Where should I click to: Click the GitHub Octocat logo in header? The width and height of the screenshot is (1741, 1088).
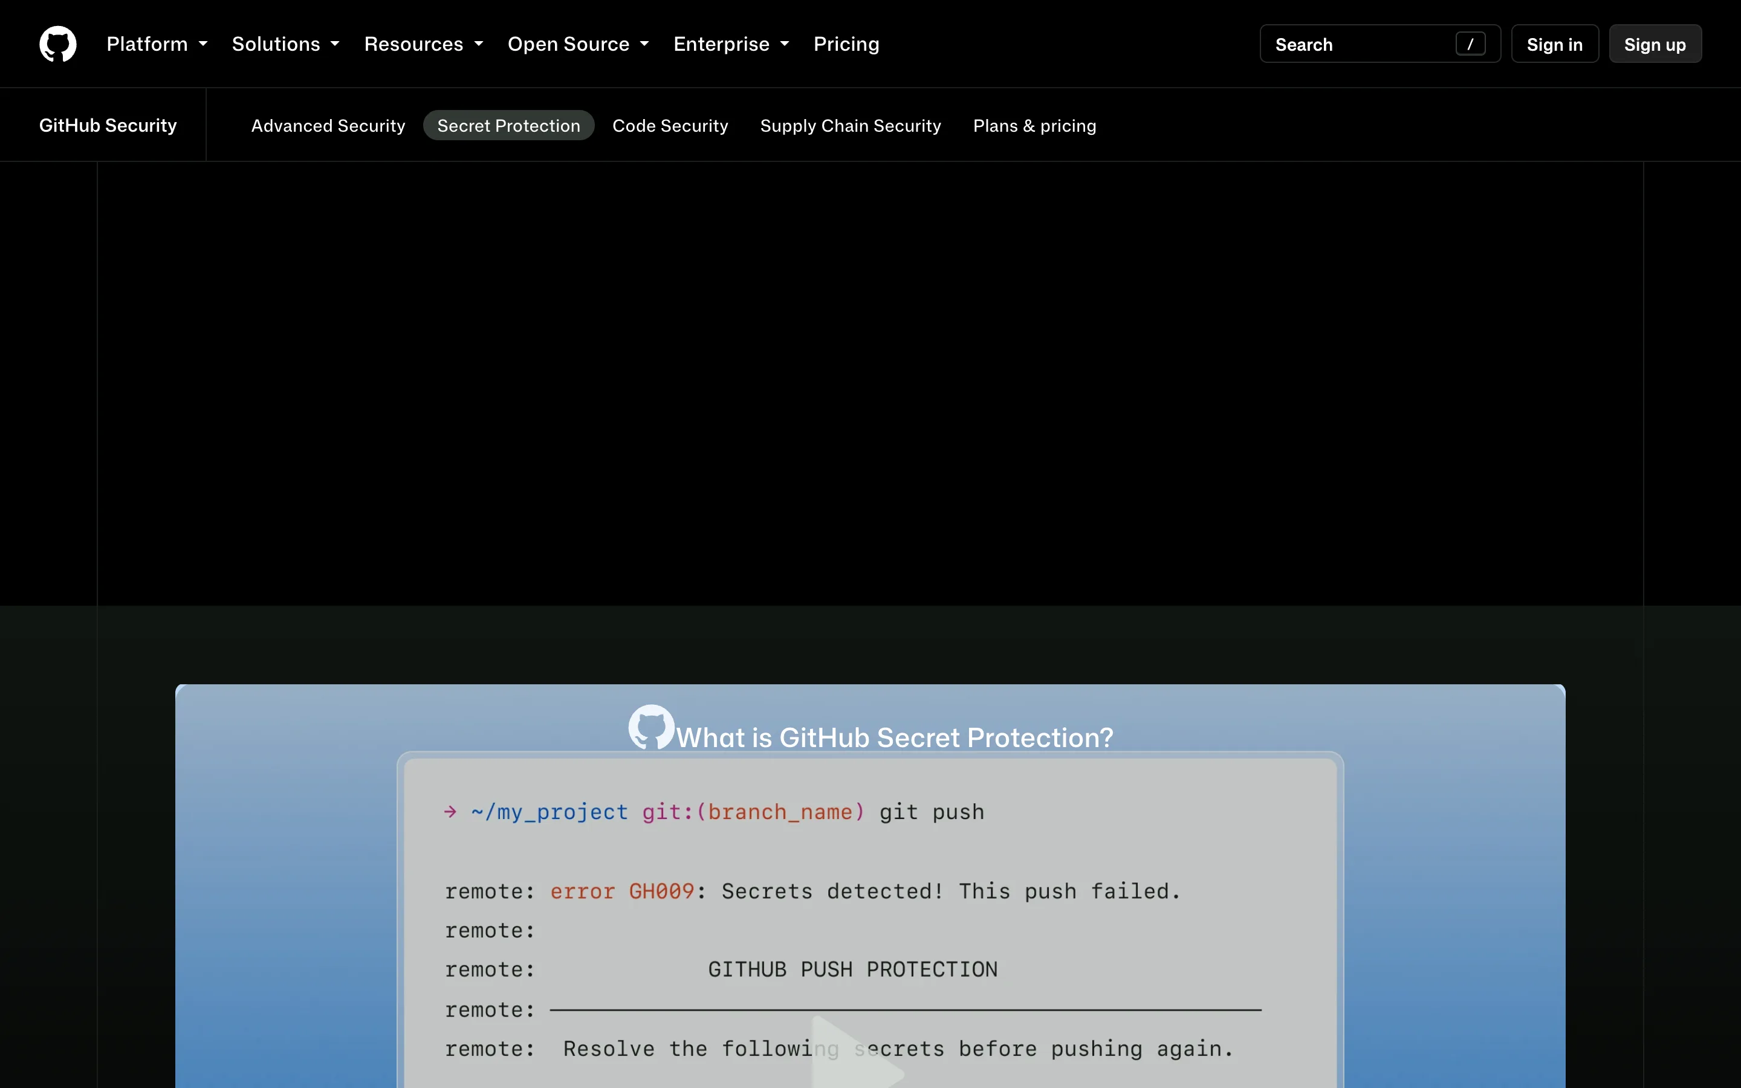point(57,44)
